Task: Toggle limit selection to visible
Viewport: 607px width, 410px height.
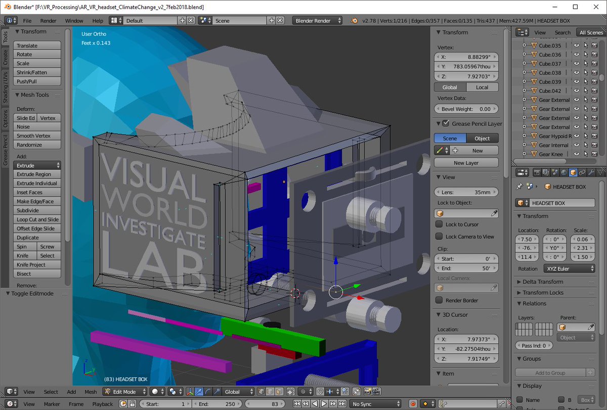Action: (291, 391)
